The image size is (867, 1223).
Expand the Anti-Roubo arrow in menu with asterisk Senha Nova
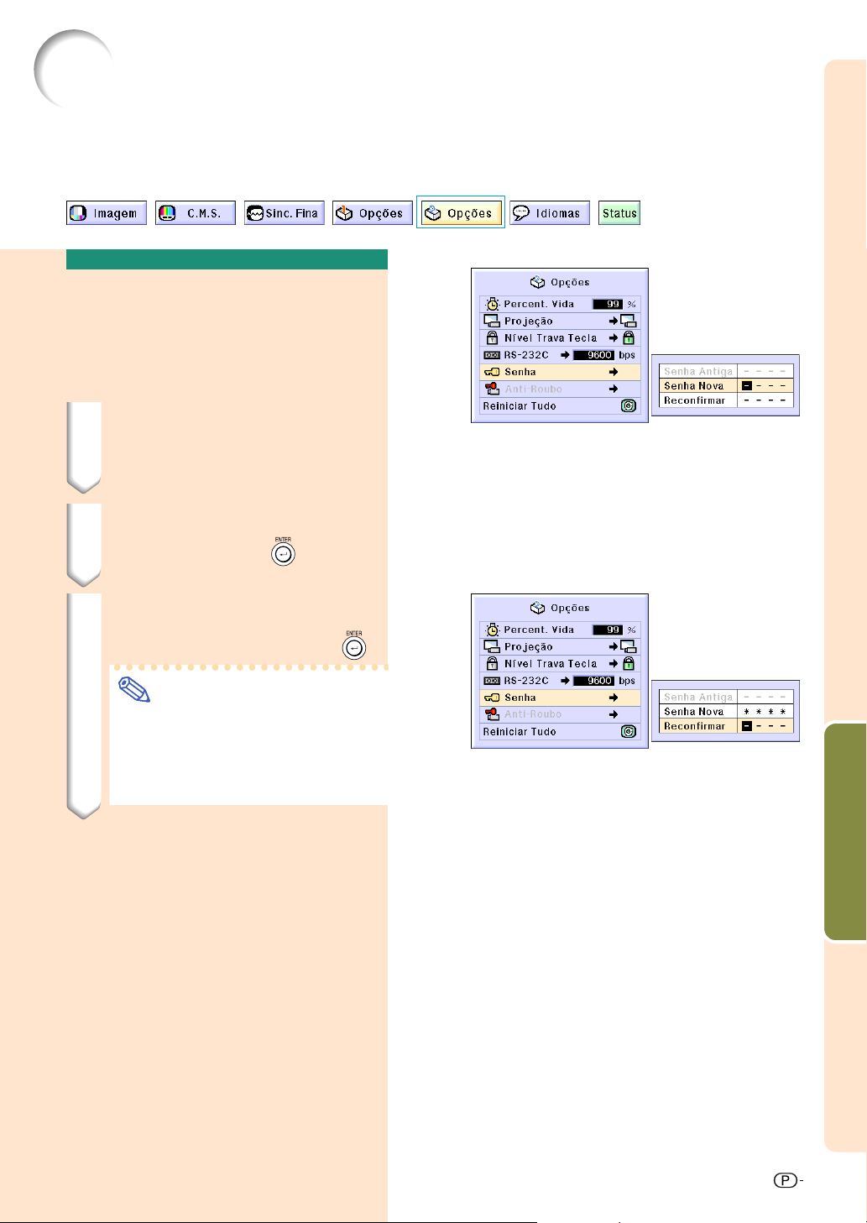[x=614, y=714]
